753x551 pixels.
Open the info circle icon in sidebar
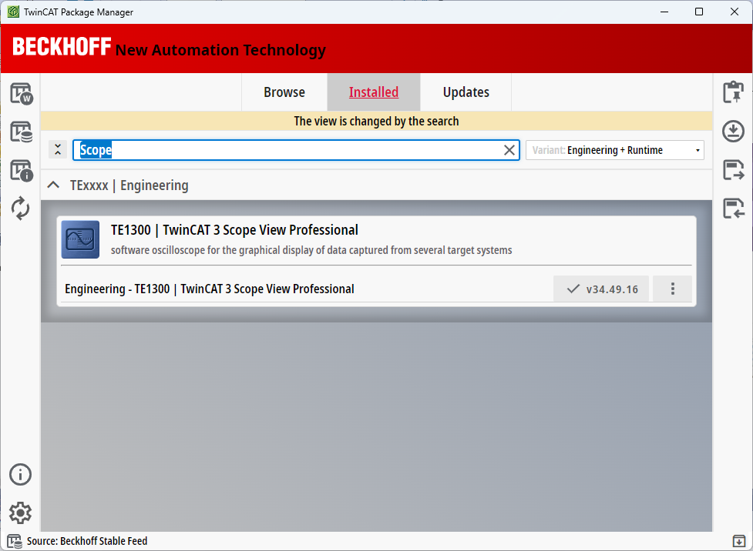tap(21, 474)
